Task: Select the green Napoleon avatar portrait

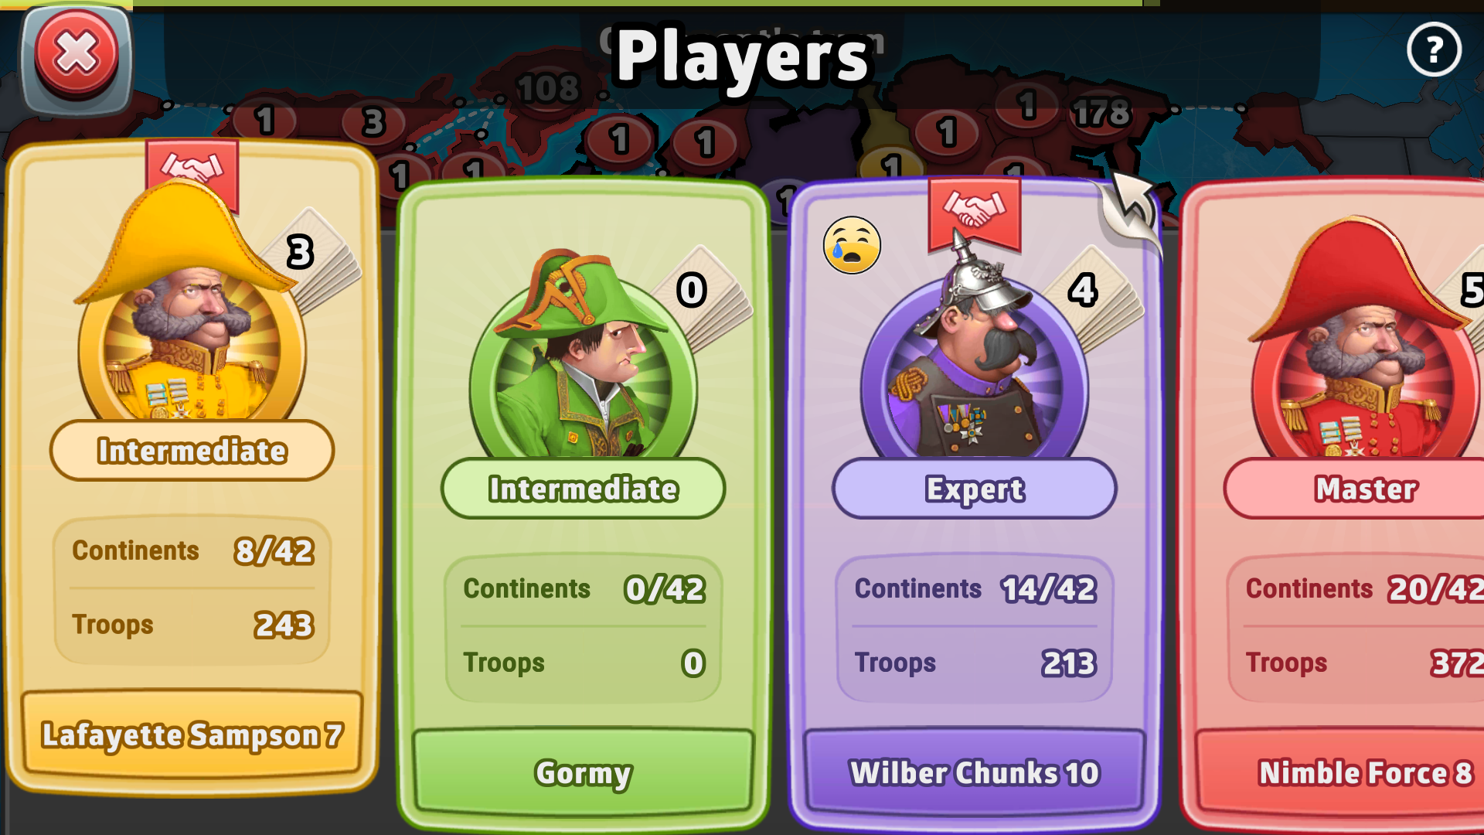Action: (x=584, y=360)
